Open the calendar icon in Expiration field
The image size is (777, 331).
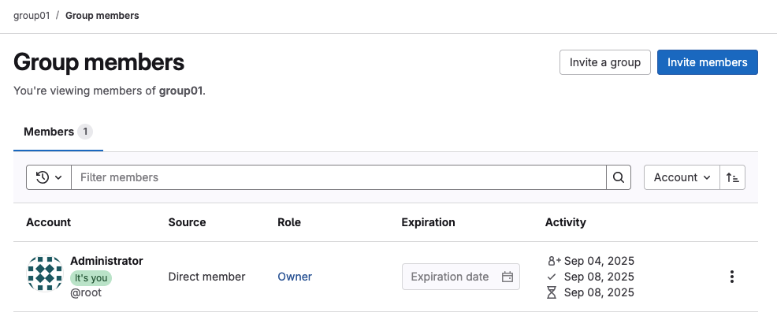click(x=507, y=277)
